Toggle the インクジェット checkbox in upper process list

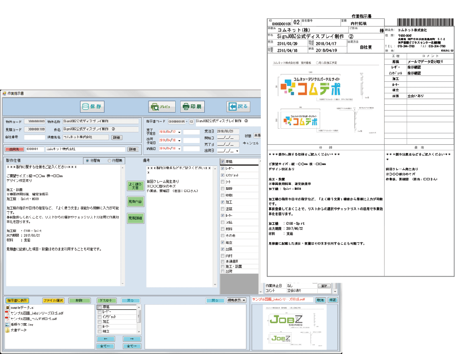click(x=223, y=175)
